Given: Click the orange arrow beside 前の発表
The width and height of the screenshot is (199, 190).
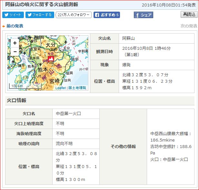Looking at the screenshot, I should (4, 26).
